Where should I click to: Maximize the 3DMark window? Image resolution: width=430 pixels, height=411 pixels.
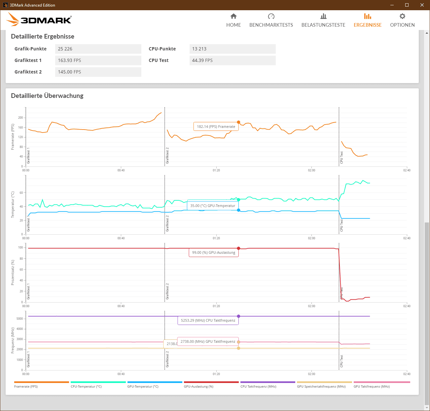(407, 5)
